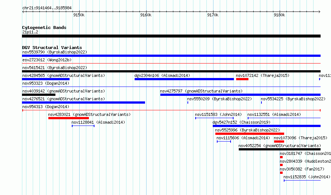Viewport: 331px width, 195px height.
Task: Open variant nsv5415421 (ByrskaBishop2022) label
Action: point(55,68)
